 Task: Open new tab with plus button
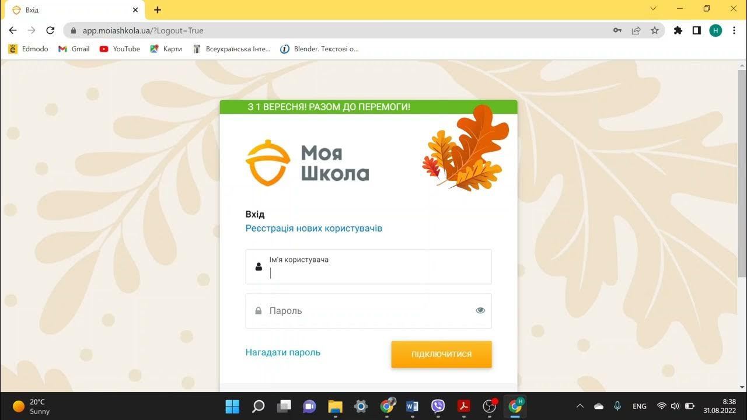[x=158, y=10]
